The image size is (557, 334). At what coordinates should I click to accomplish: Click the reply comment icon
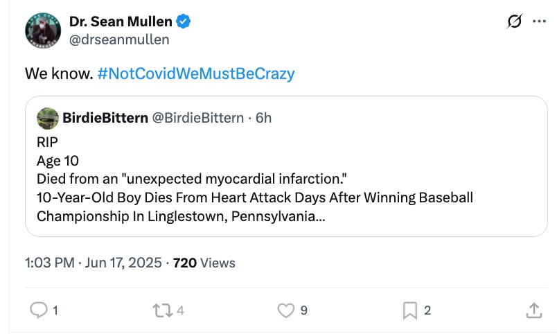pos(39,311)
